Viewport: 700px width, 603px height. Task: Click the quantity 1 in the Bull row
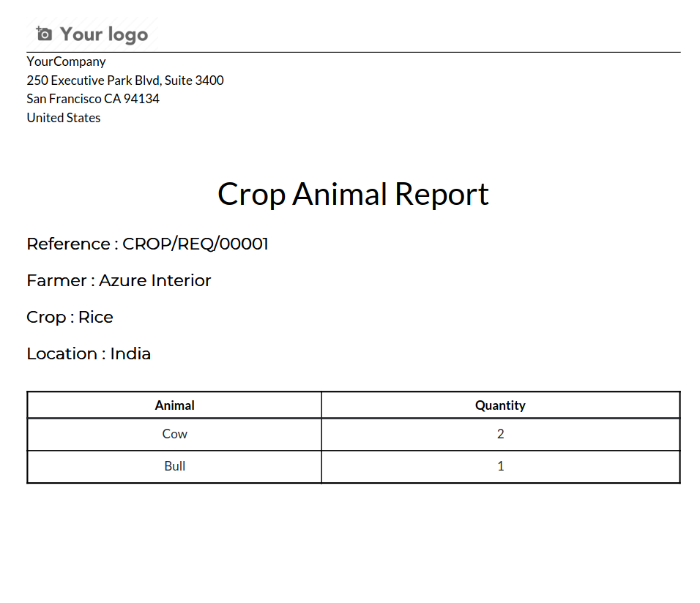coord(501,466)
